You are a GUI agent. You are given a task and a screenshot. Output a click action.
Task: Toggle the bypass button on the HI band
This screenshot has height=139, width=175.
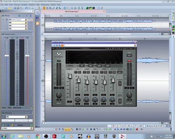click(114, 72)
